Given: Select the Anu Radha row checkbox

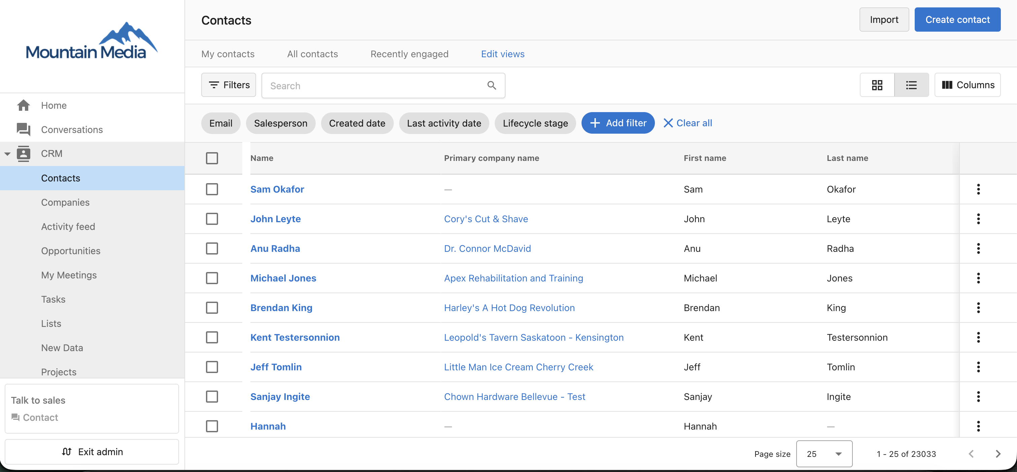Looking at the screenshot, I should 212,248.
